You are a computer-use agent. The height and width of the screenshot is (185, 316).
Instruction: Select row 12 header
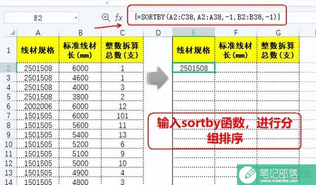pos(8,163)
